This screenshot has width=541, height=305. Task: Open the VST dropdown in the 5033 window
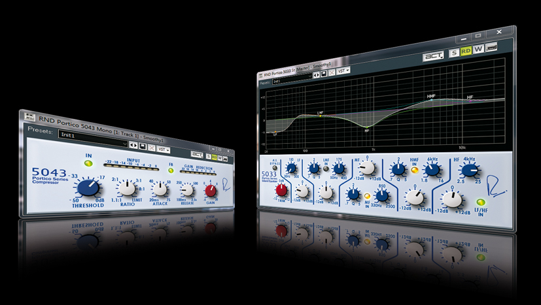[343, 70]
